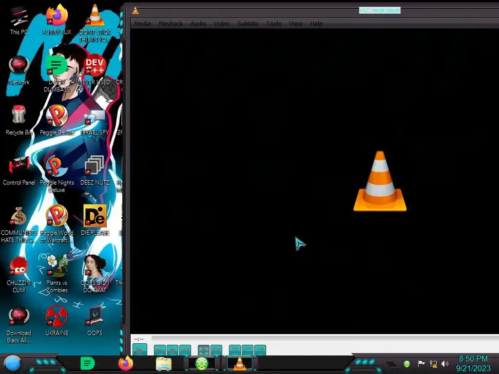This screenshot has height=374, width=499.
Task: Select the CHUZZIN CUM shortcut
Action: pos(19,275)
